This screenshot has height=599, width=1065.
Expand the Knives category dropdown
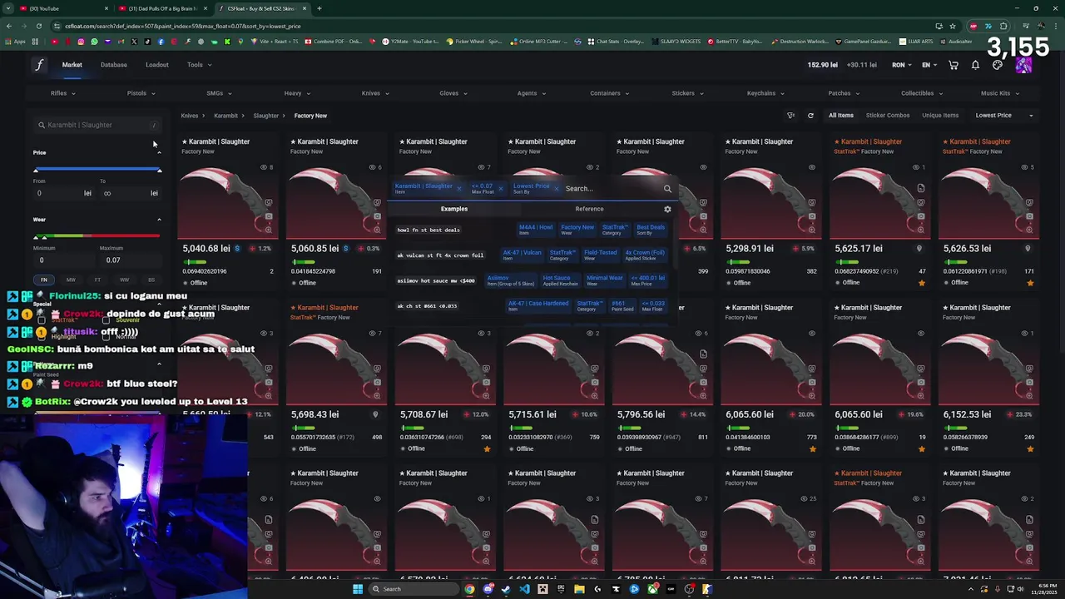coord(375,93)
